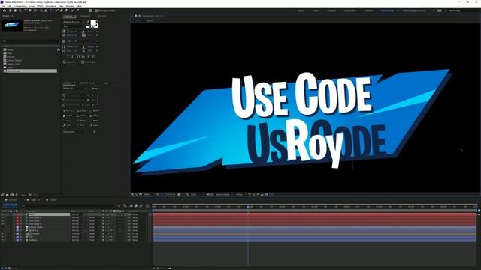
Task: Select the Rotation tool
Action: coord(26,10)
